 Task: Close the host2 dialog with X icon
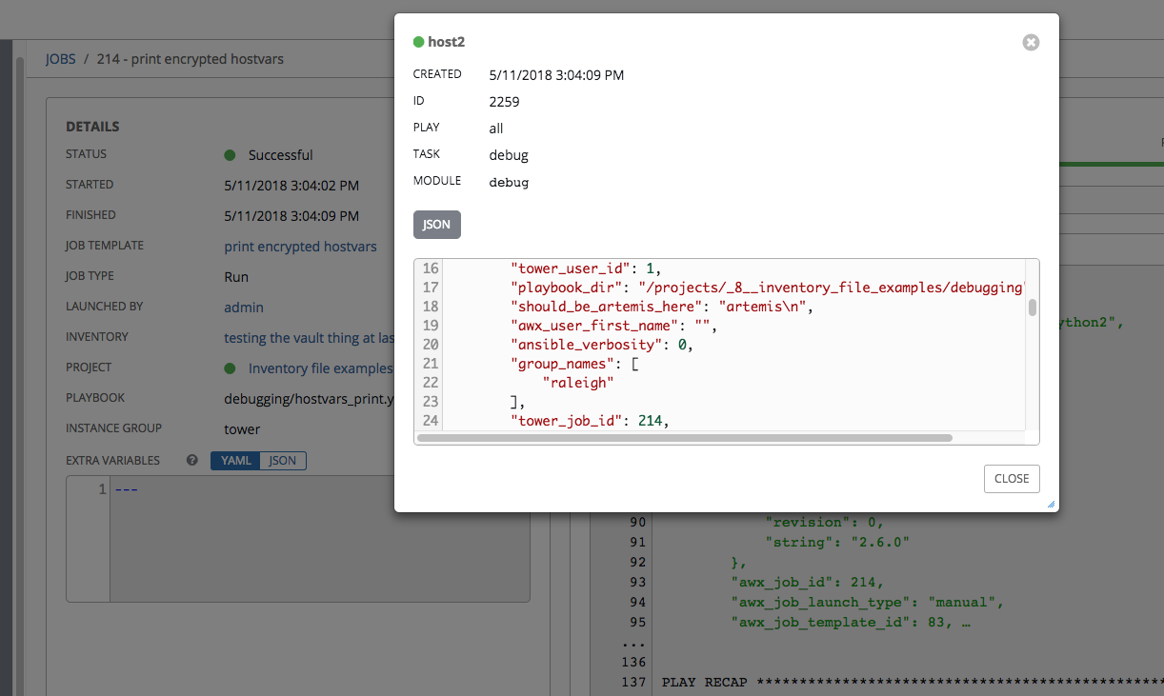(x=1030, y=42)
